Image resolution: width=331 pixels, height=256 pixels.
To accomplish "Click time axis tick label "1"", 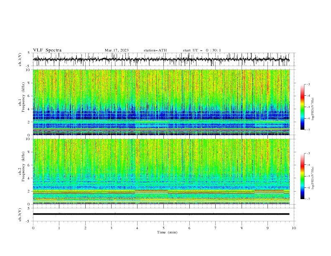I will tap(59, 228).
